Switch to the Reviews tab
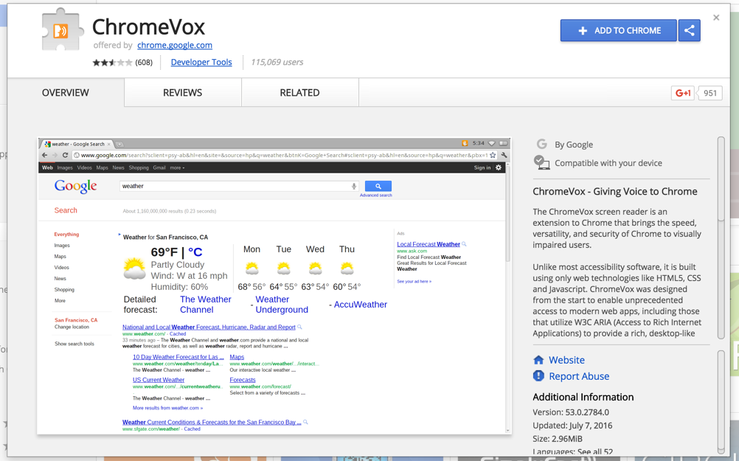Viewport: 739px width, 461px height. (183, 93)
